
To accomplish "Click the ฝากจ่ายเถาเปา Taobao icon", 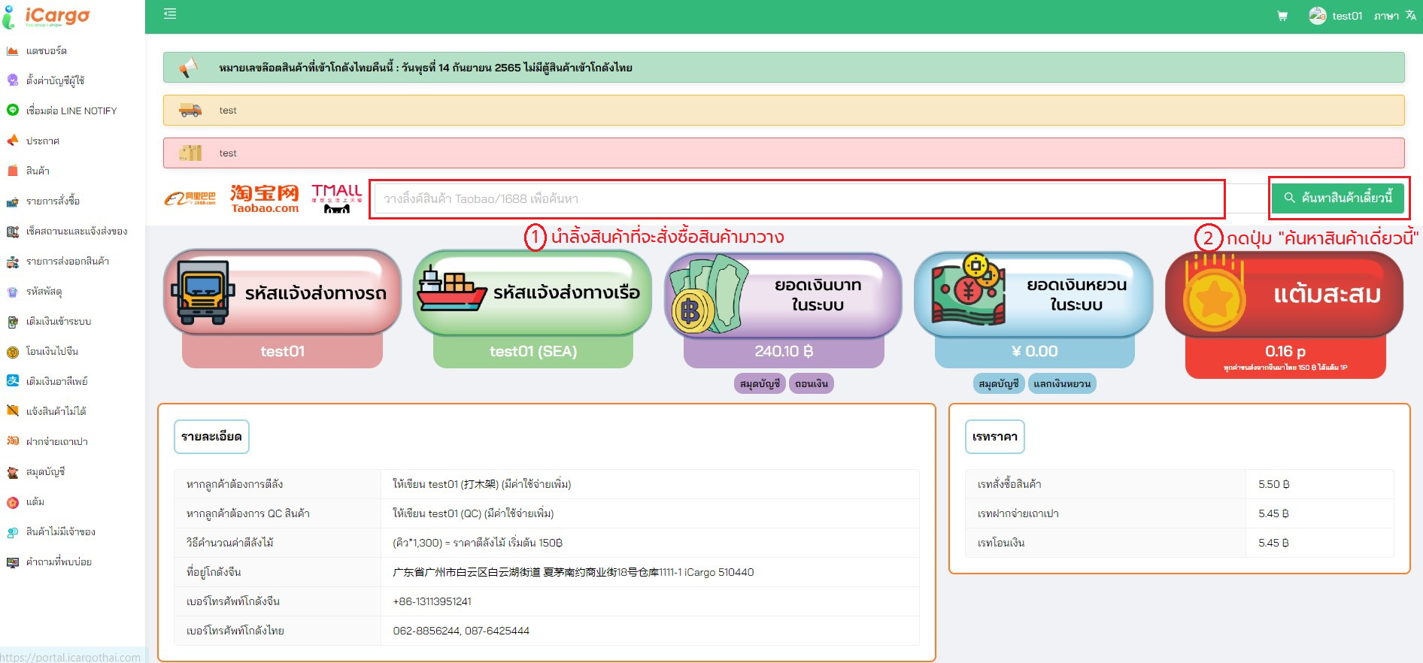I will [x=12, y=441].
